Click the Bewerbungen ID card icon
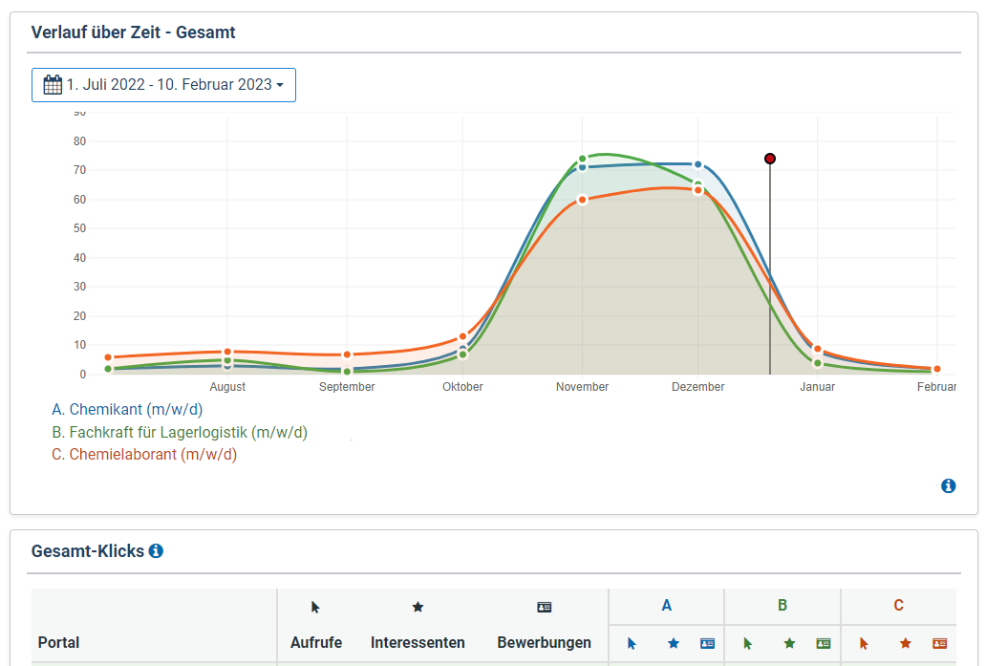The width and height of the screenshot is (986, 666). point(544,607)
